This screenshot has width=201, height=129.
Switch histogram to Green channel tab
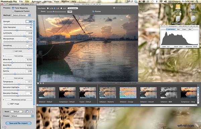click(184, 29)
